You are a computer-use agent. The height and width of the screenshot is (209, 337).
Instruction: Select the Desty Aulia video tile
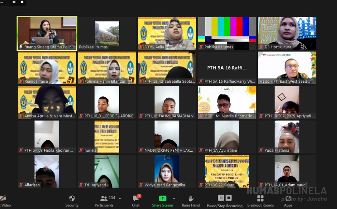(x=167, y=33)
